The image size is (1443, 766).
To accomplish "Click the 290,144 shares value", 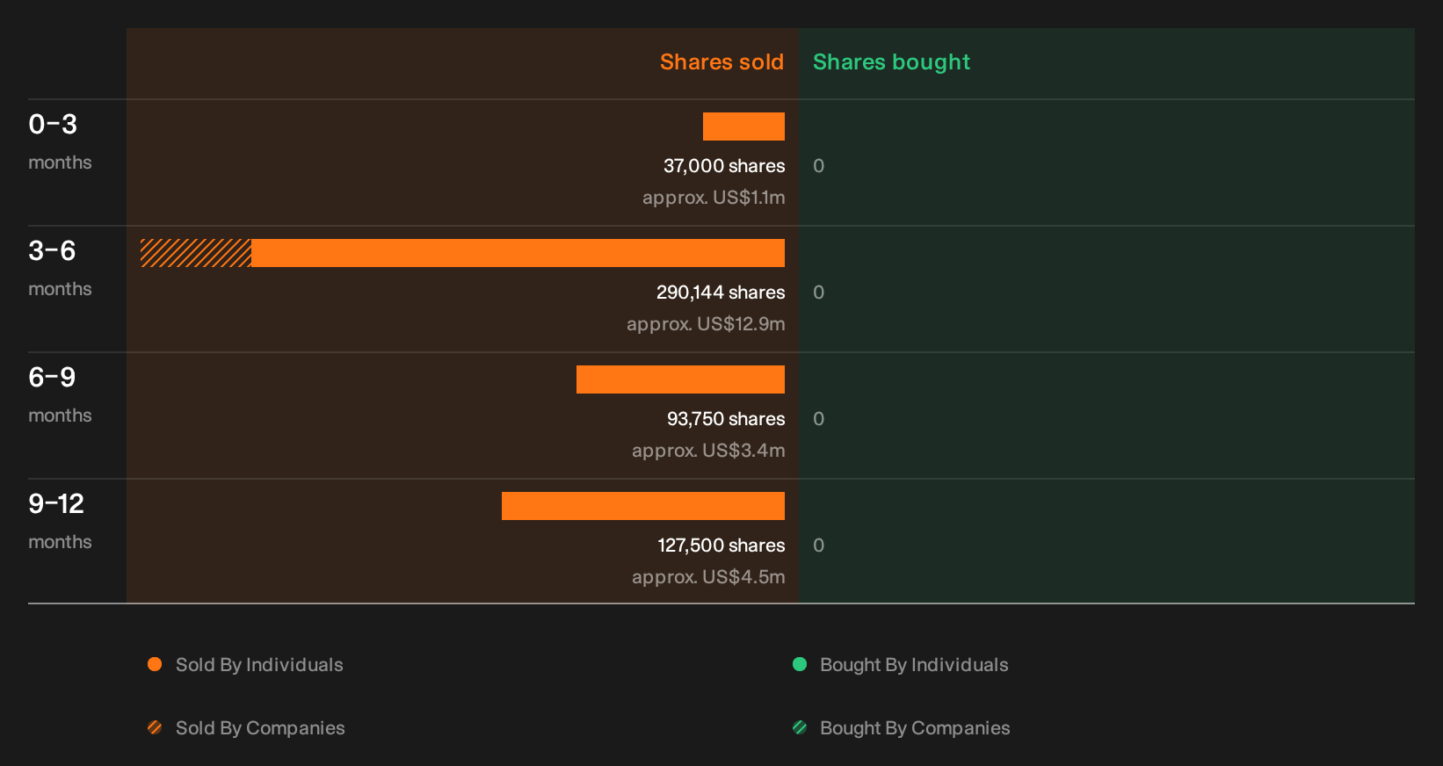I will 721,293.
